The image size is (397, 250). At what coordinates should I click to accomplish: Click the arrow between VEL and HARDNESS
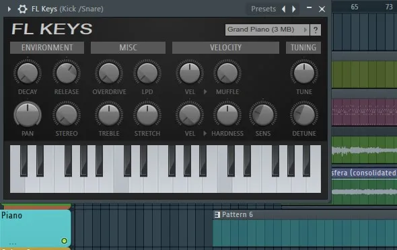point(205,133)
